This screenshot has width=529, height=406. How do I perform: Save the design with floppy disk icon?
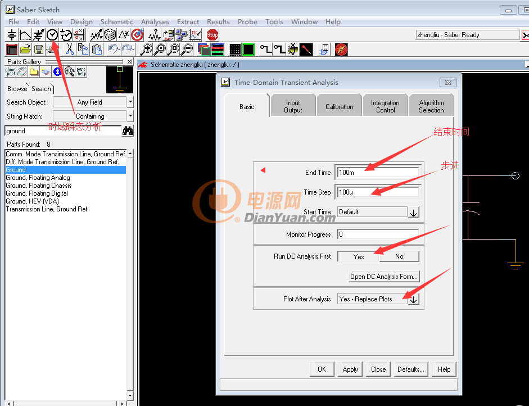(x=39, y=49)
